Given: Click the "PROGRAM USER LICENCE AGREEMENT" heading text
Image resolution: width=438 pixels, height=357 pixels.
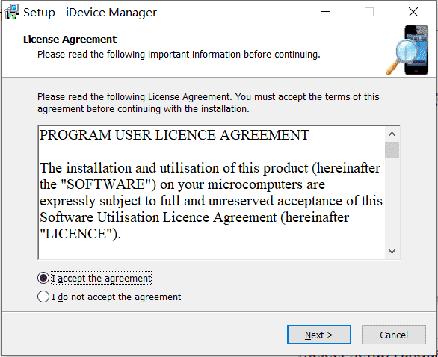Looking at the screenshot, I should click(174, 135).
